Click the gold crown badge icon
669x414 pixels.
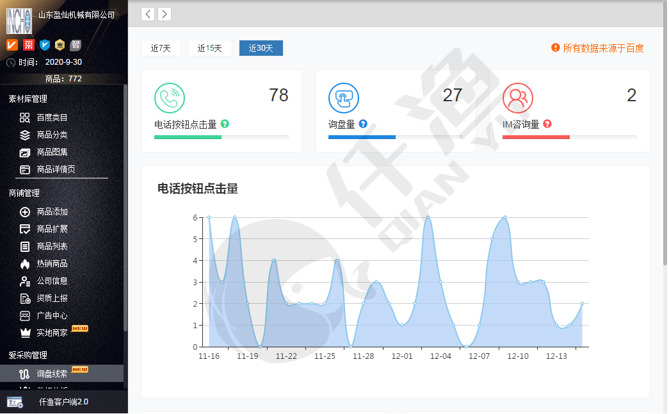60,45
